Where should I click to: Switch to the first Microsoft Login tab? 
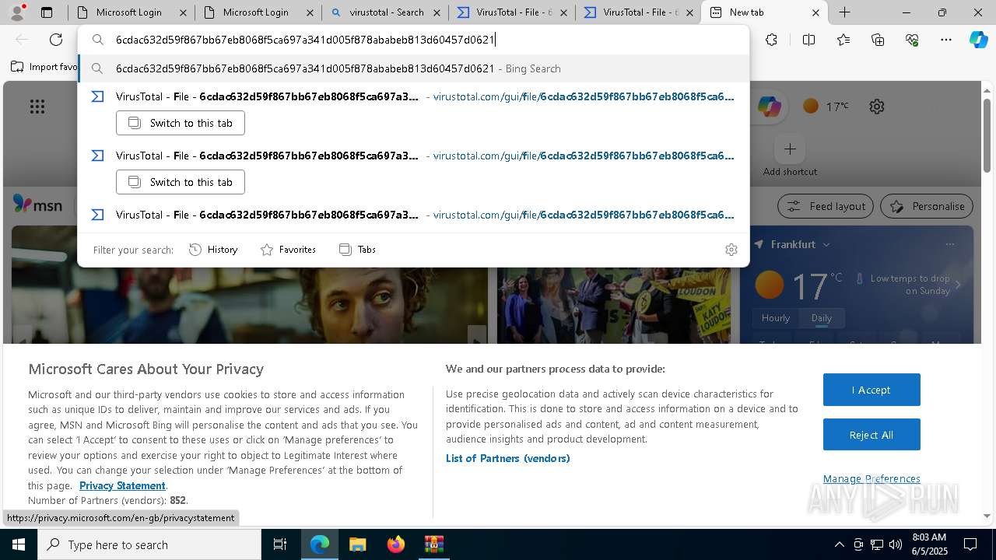[x=131, y=12]
